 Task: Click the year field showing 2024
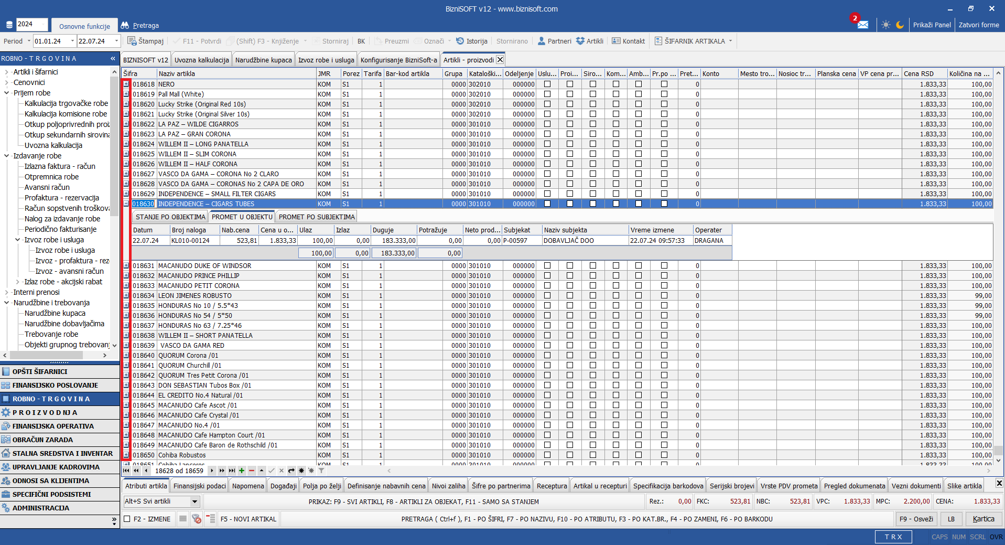31,24
